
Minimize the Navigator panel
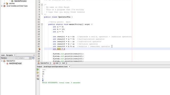(x=34, y=55)
